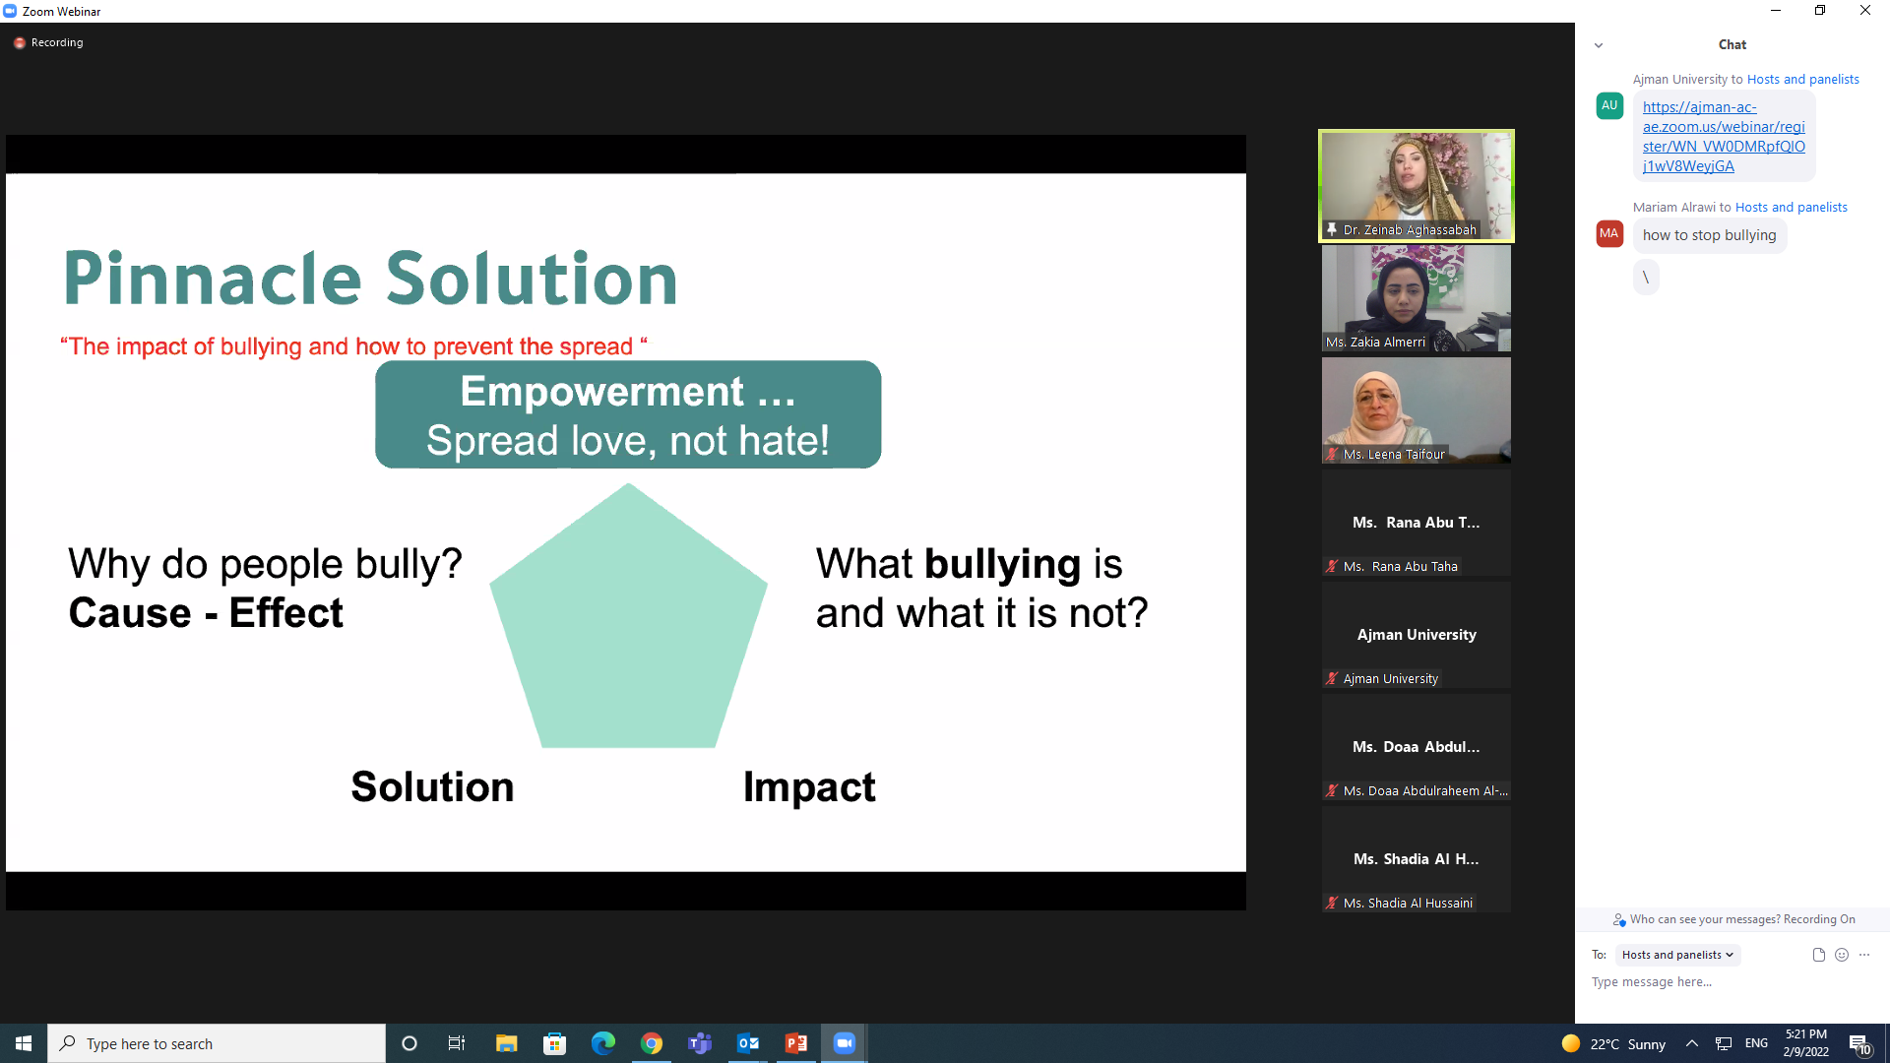
Task: Click the muted microphone icon on Ms. Leena Taifour
Action: [x=1332, y=455]
